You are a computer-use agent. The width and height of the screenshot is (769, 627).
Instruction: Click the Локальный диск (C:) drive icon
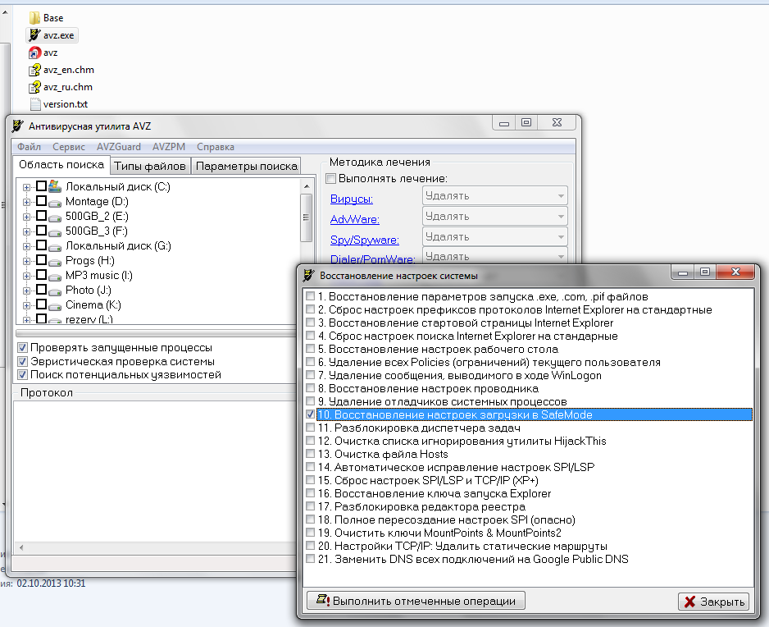56,186
